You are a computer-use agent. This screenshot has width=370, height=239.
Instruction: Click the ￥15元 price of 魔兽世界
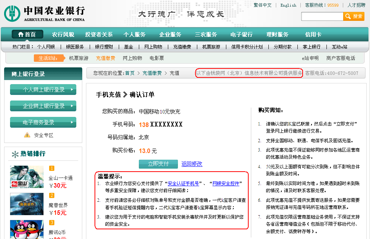pos(58,213)
